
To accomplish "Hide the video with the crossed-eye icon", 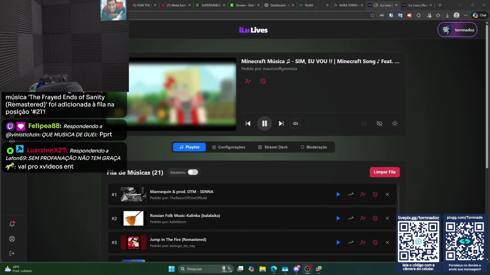I will [x=379, y=123].
